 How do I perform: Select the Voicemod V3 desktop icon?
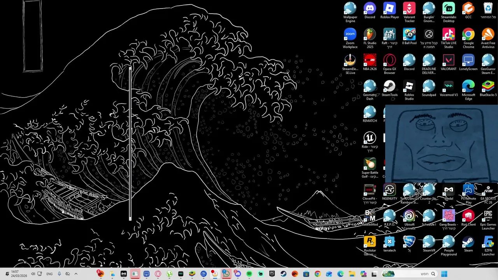point(449,89)
